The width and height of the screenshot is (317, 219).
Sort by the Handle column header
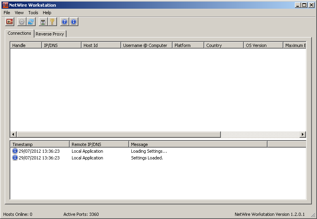point(26,45)
